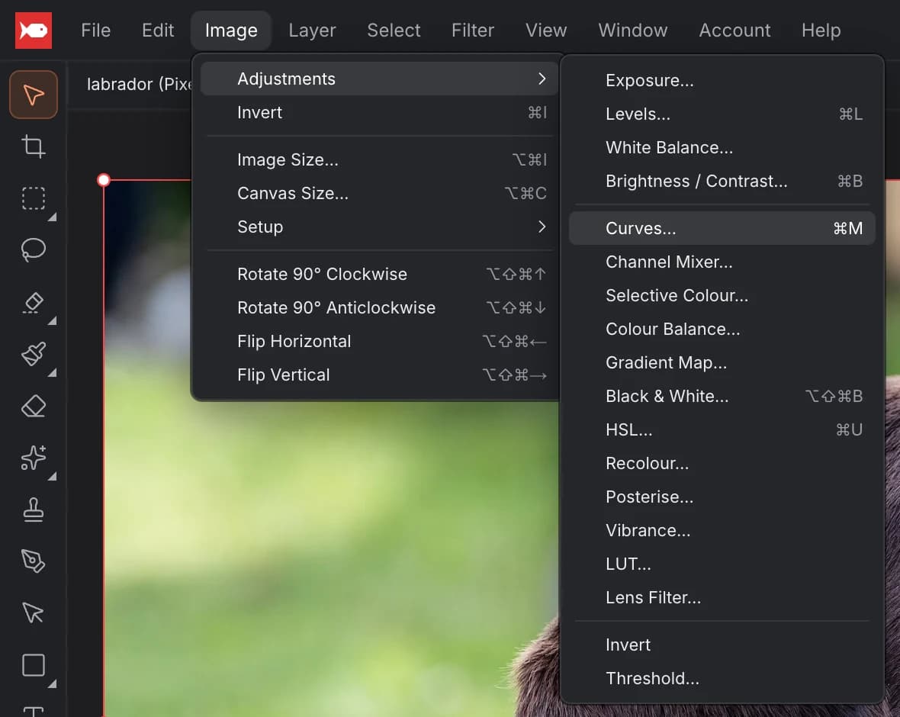Choose Canvas Size...
This screenshot has width=900, height=717.
pos(379,194)
